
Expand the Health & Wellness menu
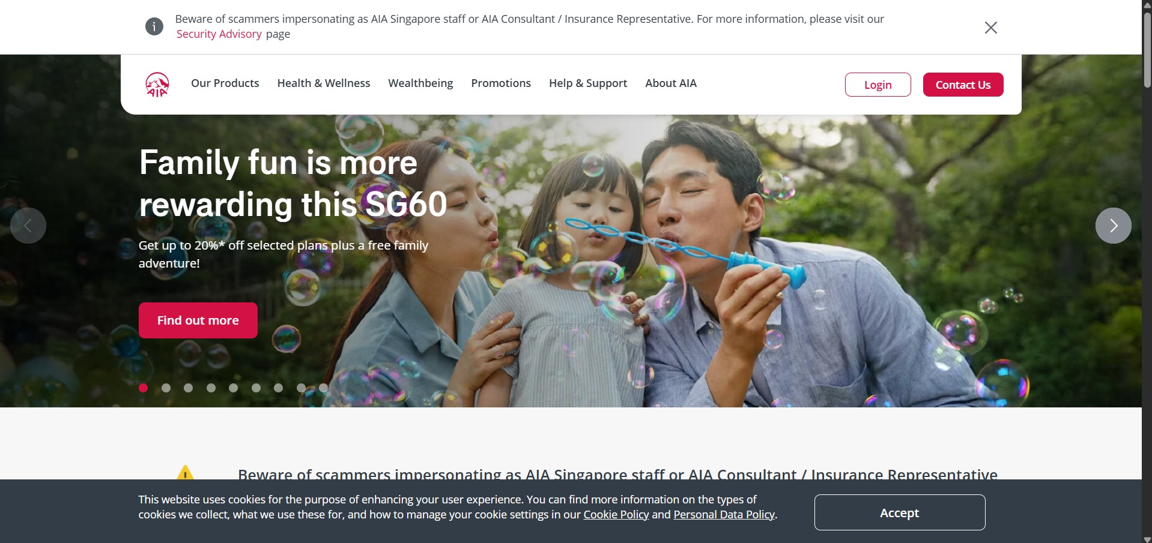324,83
